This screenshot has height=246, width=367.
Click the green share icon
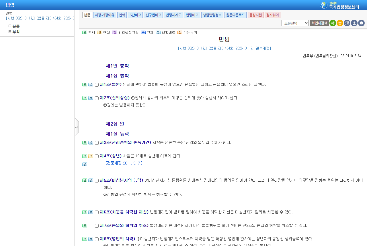tap(333, 23)
